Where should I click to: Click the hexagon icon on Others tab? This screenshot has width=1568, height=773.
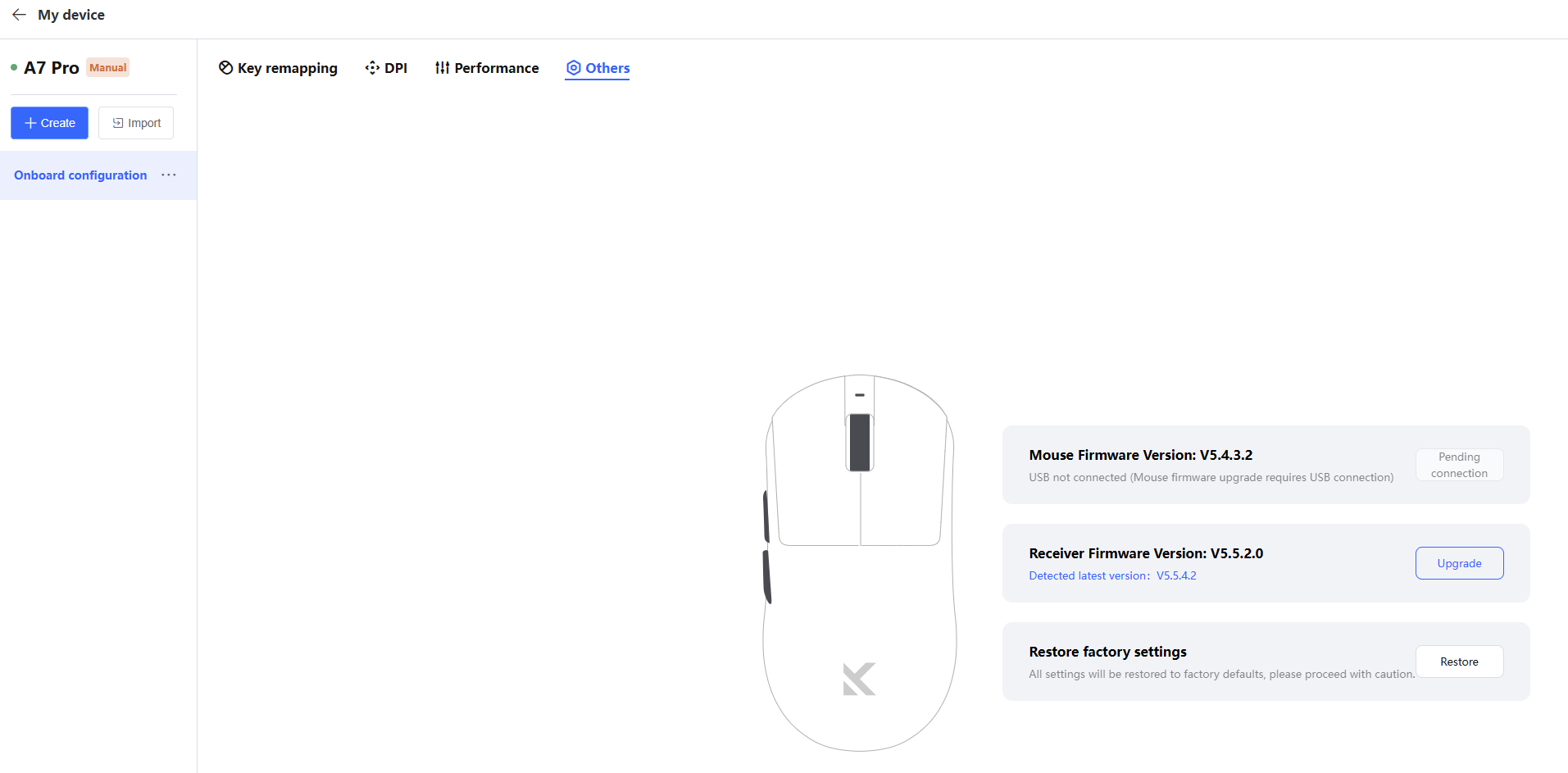[574, 68]
